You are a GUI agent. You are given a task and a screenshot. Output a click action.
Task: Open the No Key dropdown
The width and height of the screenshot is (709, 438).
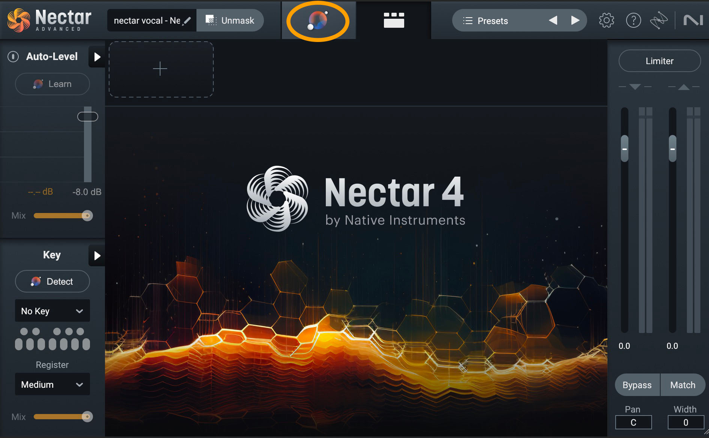click(52, 311)
